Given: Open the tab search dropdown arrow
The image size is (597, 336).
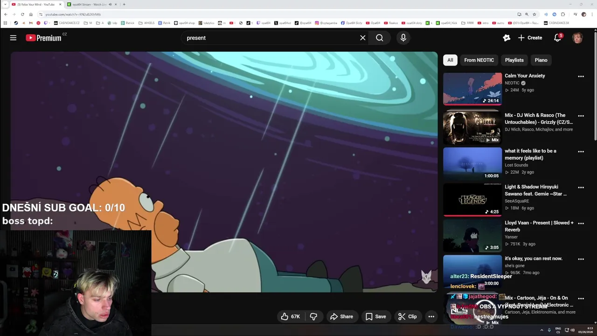Looking at the screenshot, I should click(x=5, y=4).
